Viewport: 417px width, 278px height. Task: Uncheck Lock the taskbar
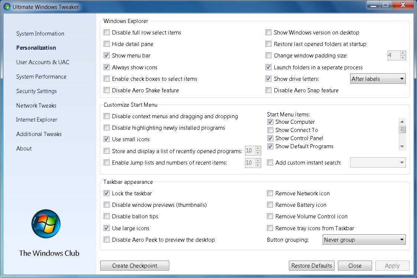tap(106, 193)
